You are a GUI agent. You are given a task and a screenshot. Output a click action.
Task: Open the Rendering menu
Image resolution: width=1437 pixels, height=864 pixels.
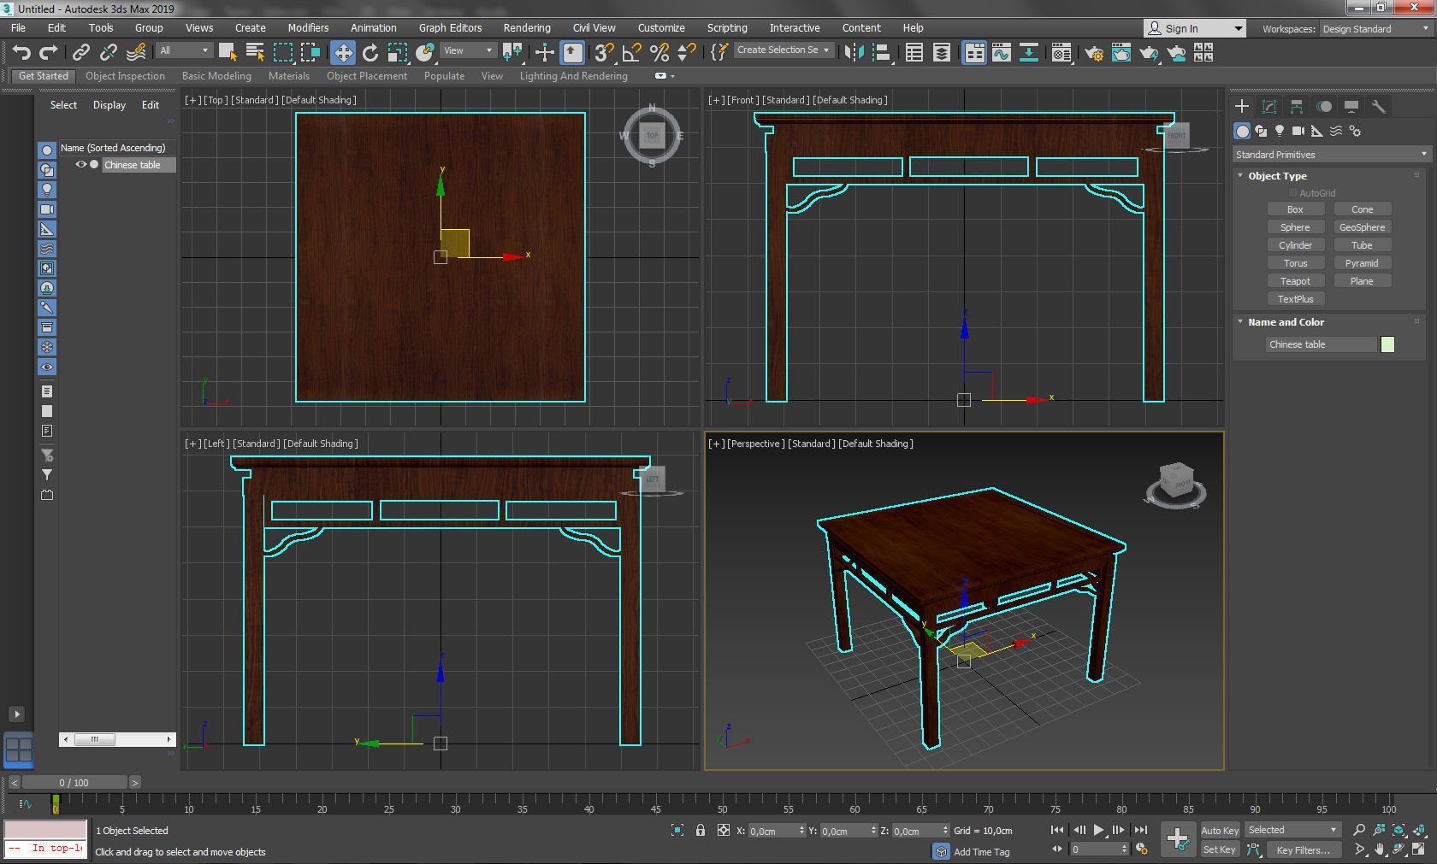[527, 28]
